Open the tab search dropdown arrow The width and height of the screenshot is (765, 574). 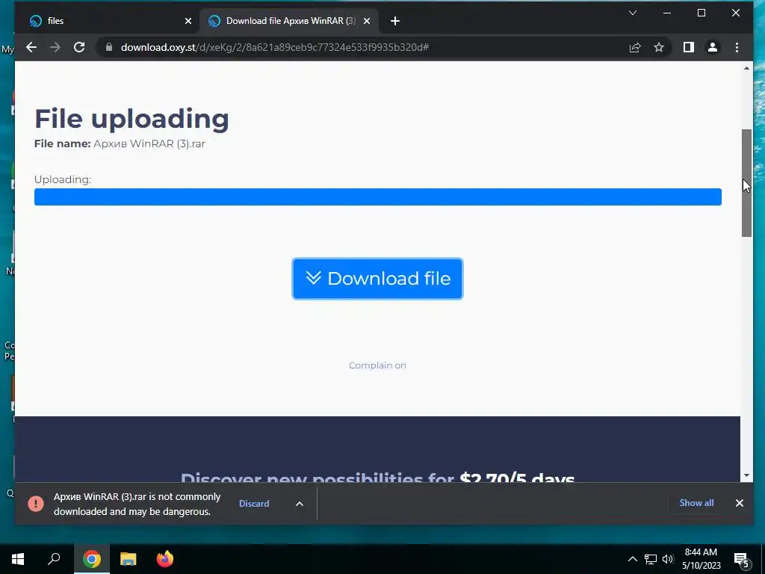click(x=633, y=13)
